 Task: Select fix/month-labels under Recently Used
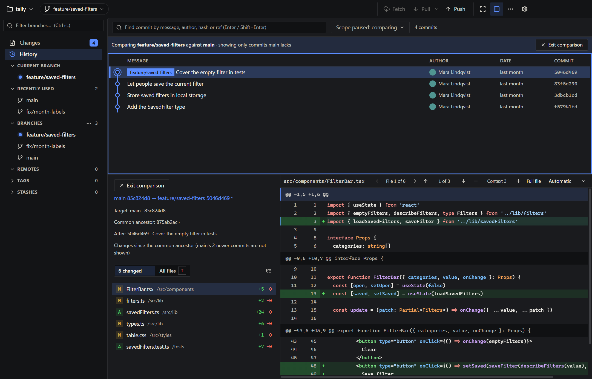[x=53, y=112]
